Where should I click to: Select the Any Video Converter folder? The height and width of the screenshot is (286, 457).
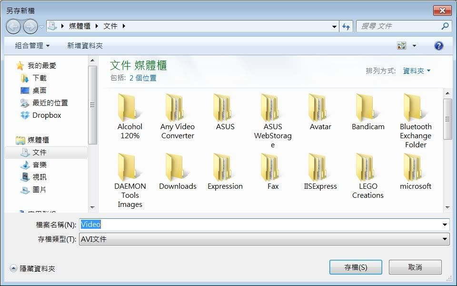[x=178, y=117]
